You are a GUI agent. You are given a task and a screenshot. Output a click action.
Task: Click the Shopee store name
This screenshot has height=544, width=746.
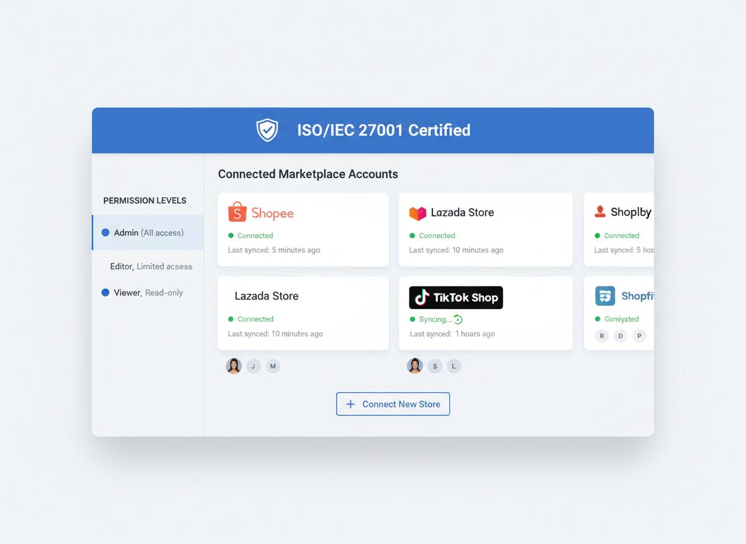pos(272,213)
